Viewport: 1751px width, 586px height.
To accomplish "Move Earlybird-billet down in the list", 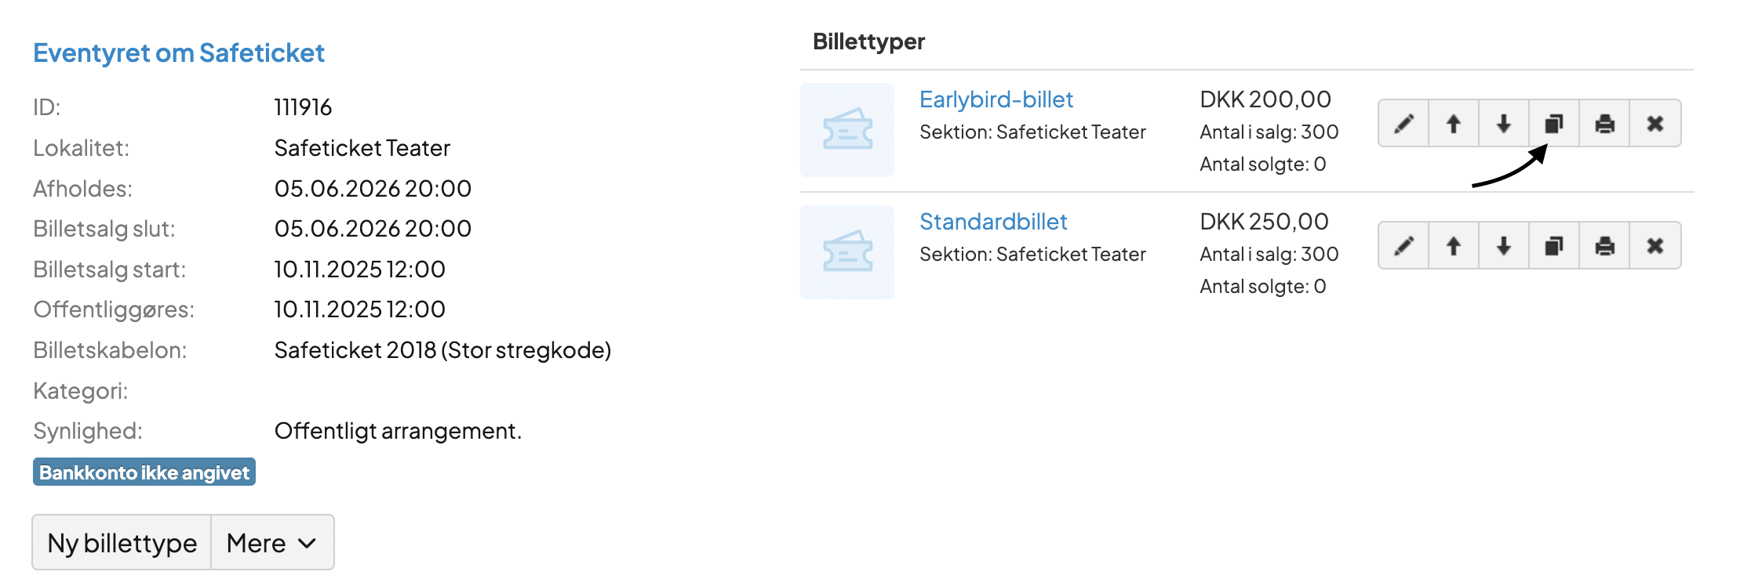I will (1504, 124).
